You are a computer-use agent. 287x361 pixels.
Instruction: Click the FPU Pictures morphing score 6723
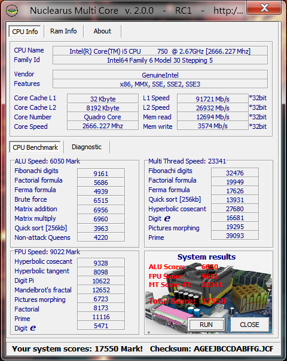click(101, 298)
